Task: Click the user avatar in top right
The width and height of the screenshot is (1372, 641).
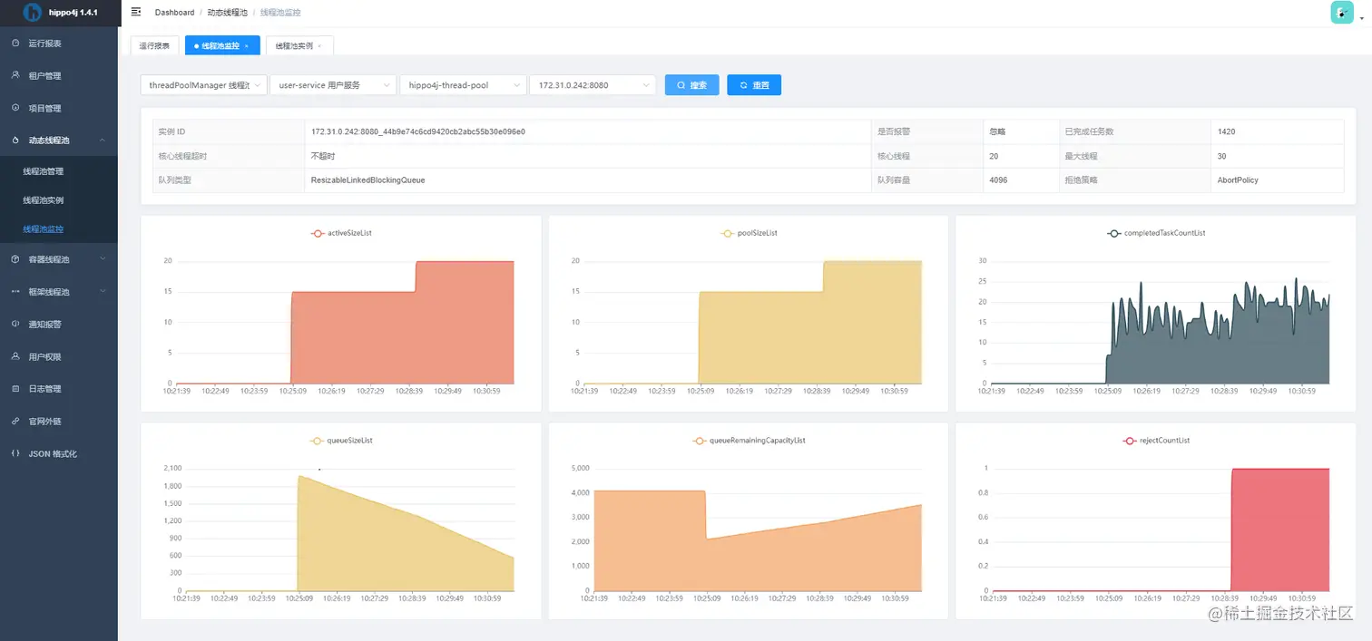Action: (1342, 13)
